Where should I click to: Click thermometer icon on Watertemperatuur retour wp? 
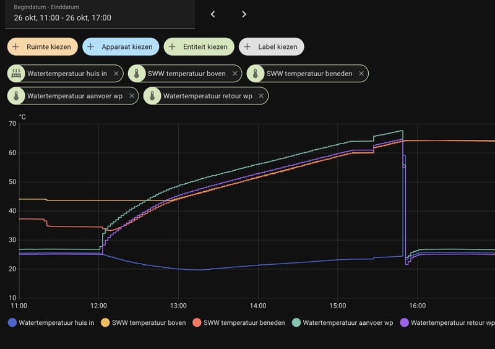(x=152, y=96)
